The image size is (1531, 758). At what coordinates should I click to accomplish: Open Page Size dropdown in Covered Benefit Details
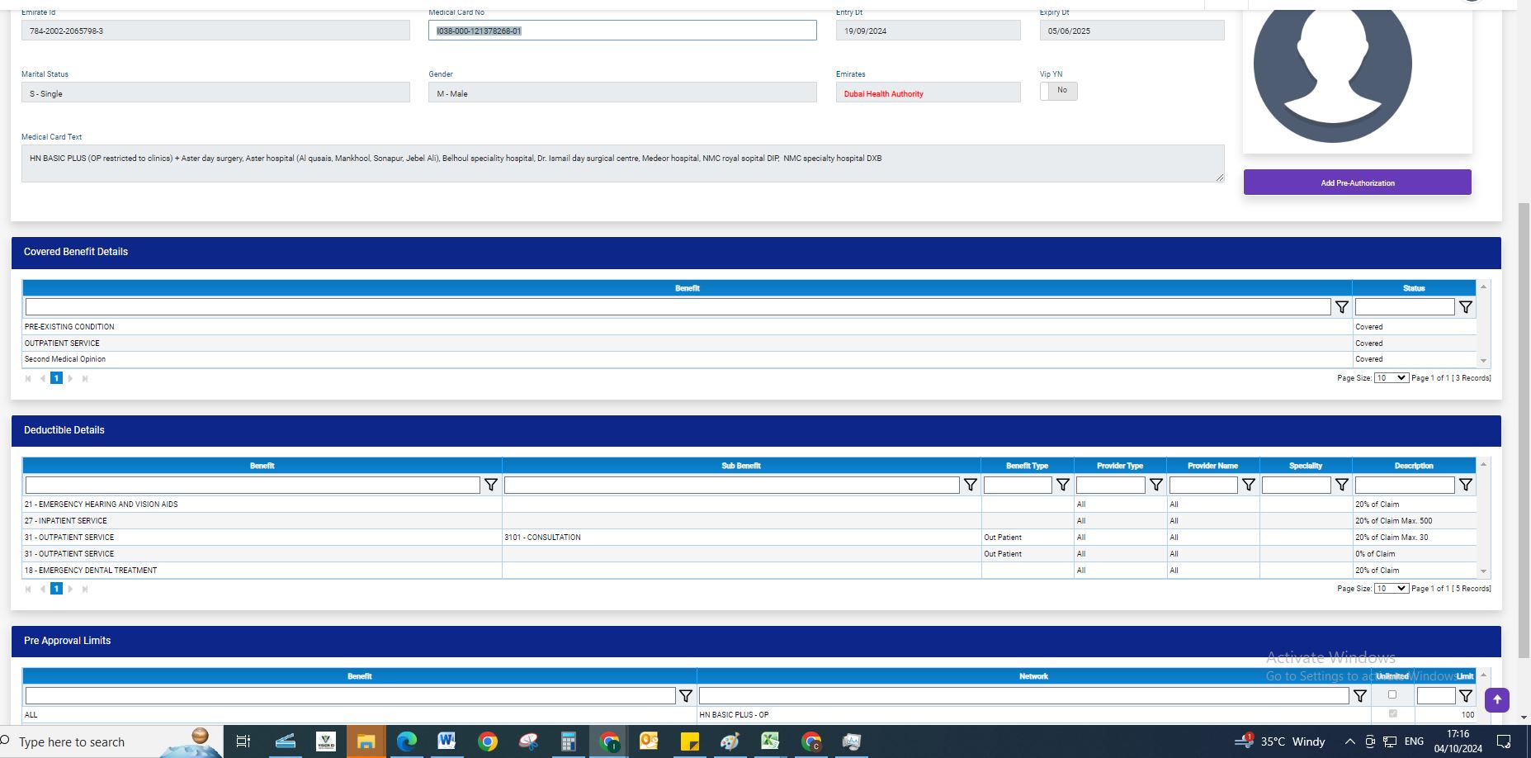pyautogui.click(x=1391, y=378)
